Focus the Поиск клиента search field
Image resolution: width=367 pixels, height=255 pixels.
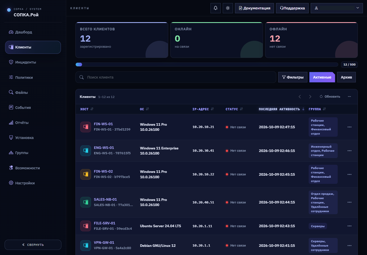176,77
